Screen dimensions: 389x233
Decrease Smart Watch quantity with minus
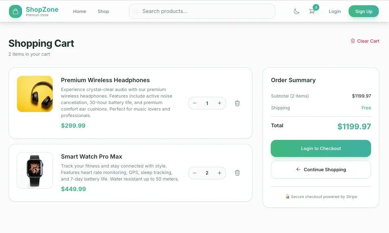(x=194, y=173)
